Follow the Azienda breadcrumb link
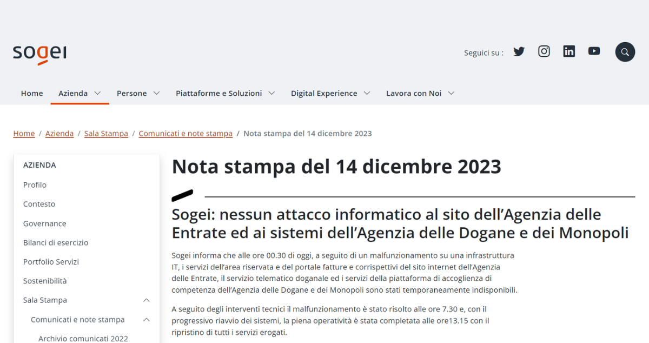This screenshot has height=343, width=649. coord(59,134)
